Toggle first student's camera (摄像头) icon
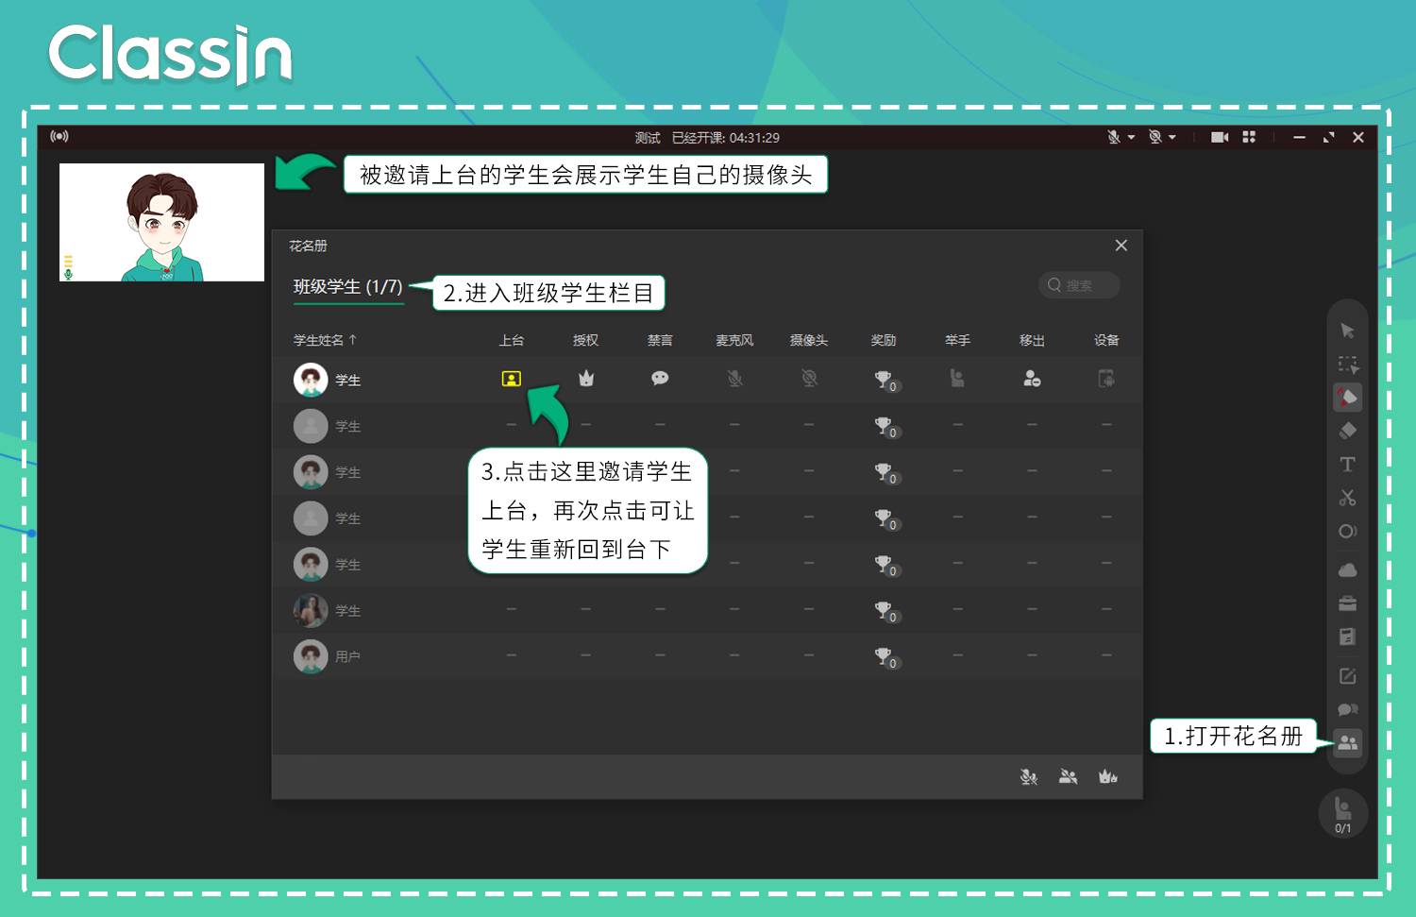 (x=809, y=378)
